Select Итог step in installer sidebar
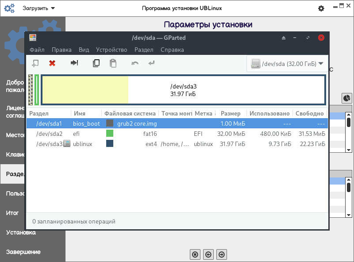This screenshot has height=262, width=354. [12, 213]
